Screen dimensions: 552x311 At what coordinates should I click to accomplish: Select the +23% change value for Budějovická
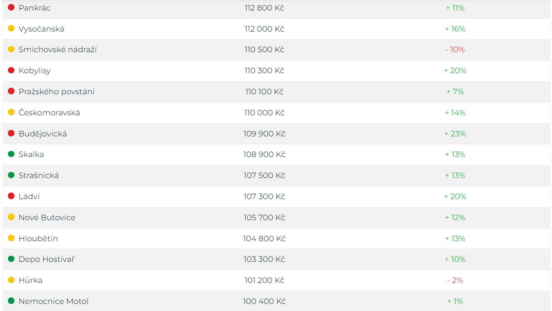coord(455,134)
